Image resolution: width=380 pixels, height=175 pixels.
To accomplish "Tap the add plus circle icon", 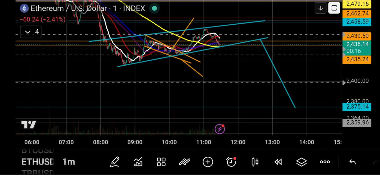I will [208, 162].
